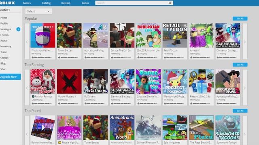Open Trade in sidebar
This screenshot has width=259, height=145.
point(4,52)
